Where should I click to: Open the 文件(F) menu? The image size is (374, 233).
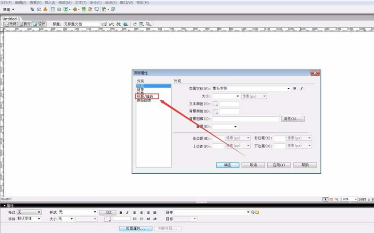coord(6,2)
